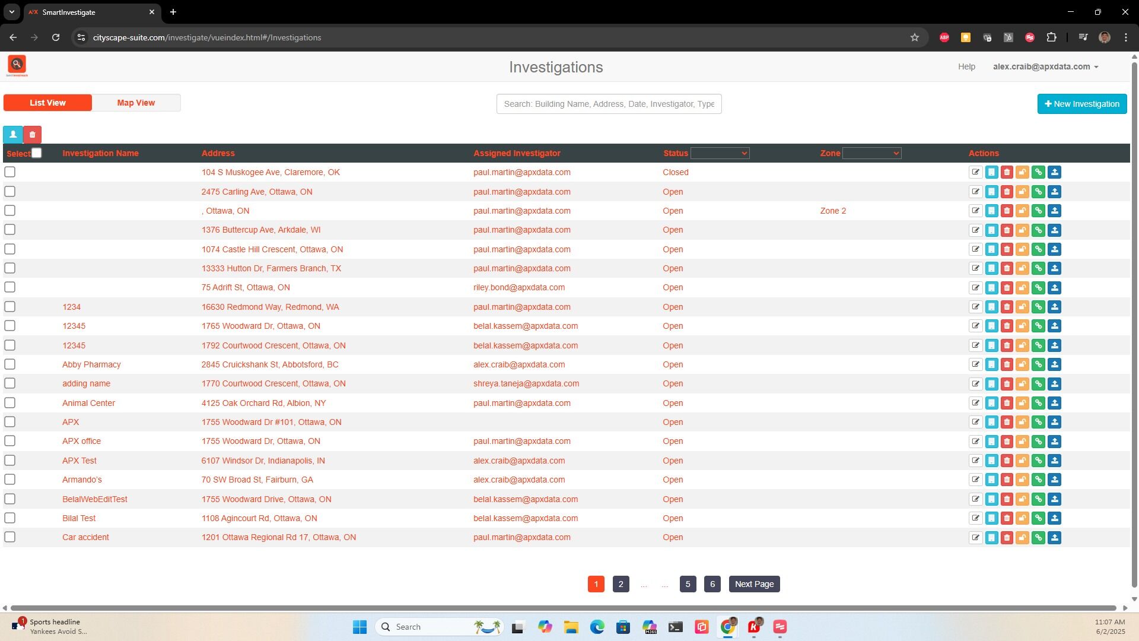Click the New Investigation button
The height and width of the screenshot is (641, 1139).
click(1081, 103)
